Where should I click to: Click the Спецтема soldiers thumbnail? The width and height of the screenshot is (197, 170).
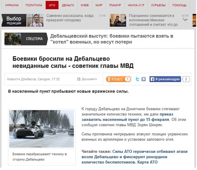click(x=13, y=39)
